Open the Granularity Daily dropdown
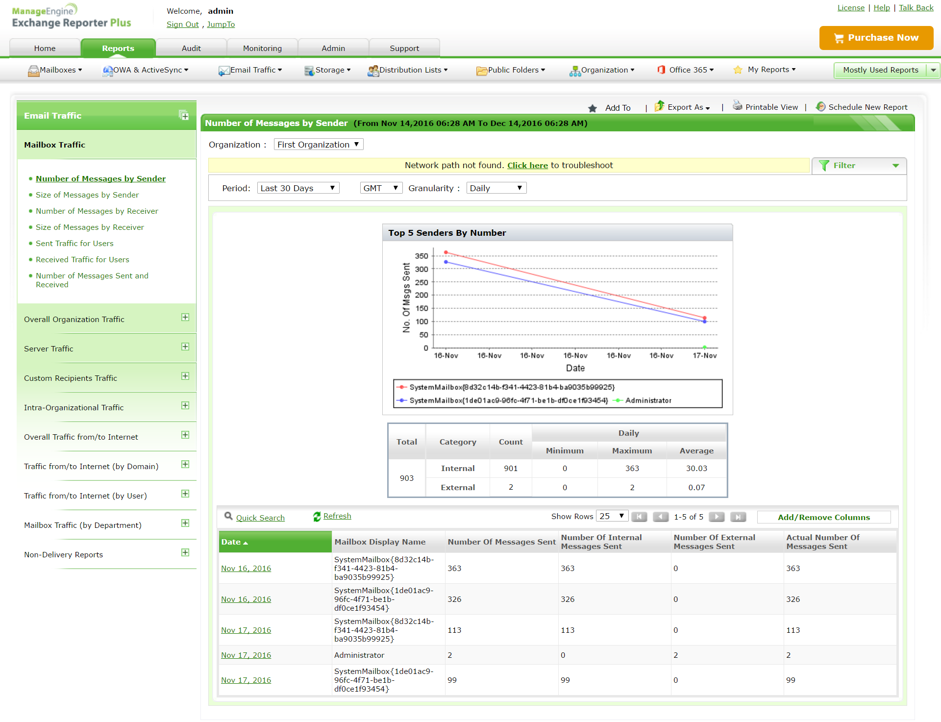Screen dimensions: 941x722 [496, 188]
